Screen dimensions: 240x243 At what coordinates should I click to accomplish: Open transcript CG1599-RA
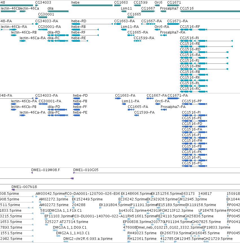[x=144, y=38]
